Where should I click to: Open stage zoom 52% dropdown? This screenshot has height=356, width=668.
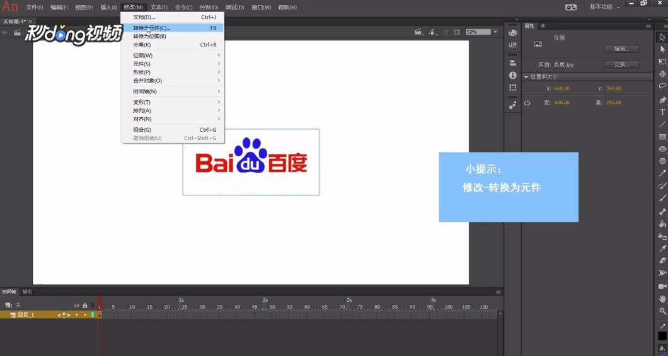(x=495, y=32)
